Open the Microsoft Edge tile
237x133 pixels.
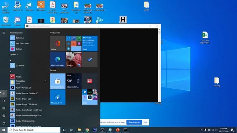(x=58, y=59)
